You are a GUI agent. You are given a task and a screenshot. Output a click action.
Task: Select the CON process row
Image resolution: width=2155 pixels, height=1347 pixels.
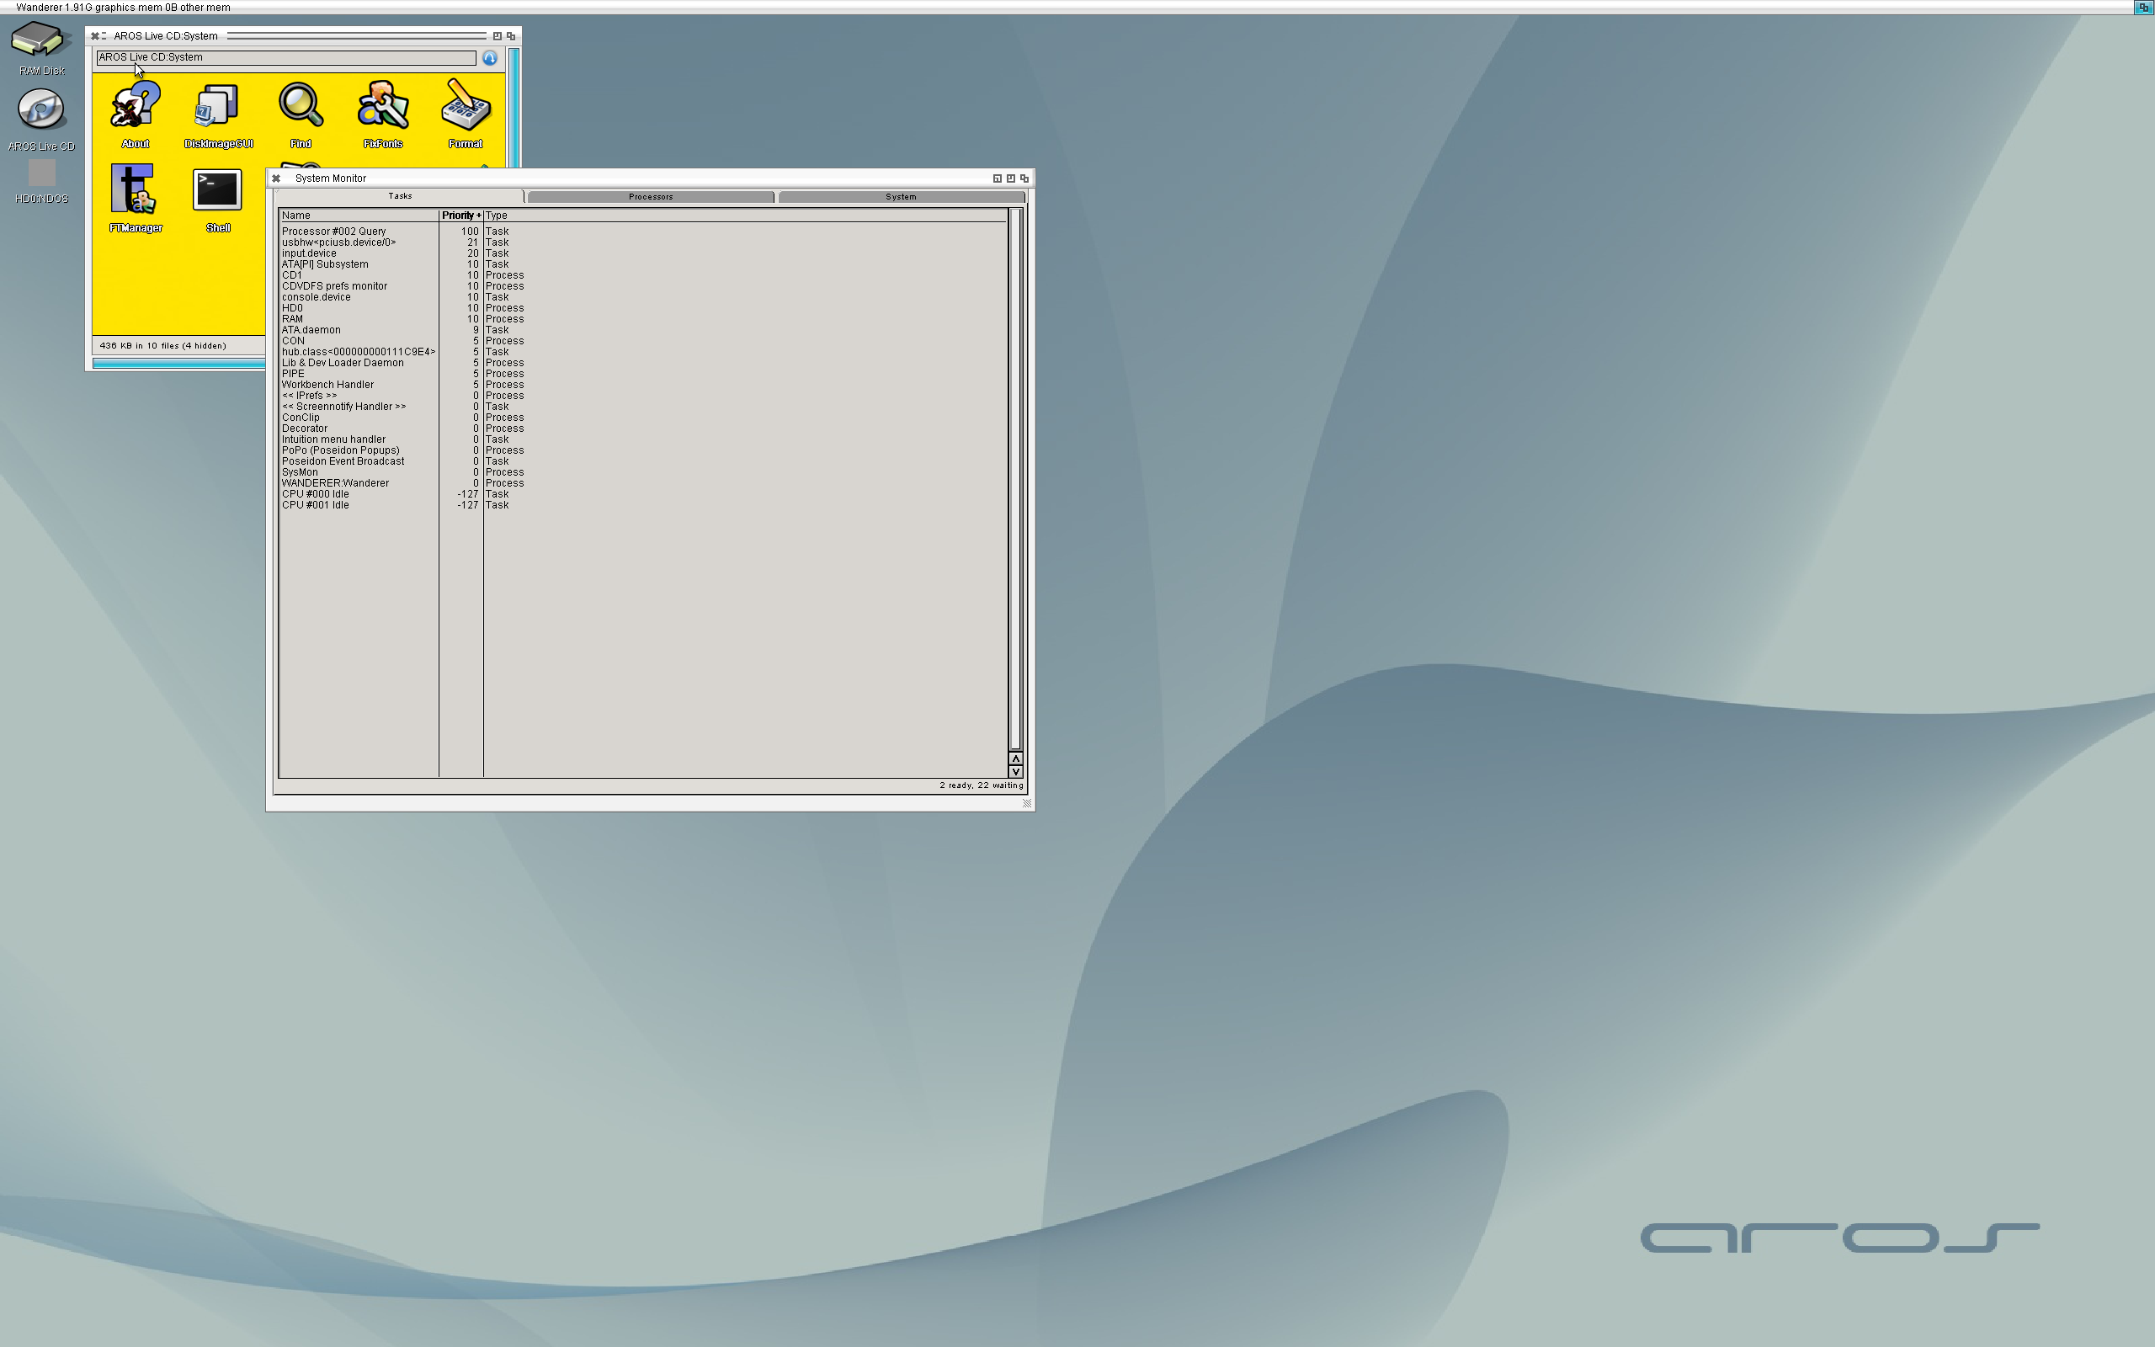coord(643,341)
